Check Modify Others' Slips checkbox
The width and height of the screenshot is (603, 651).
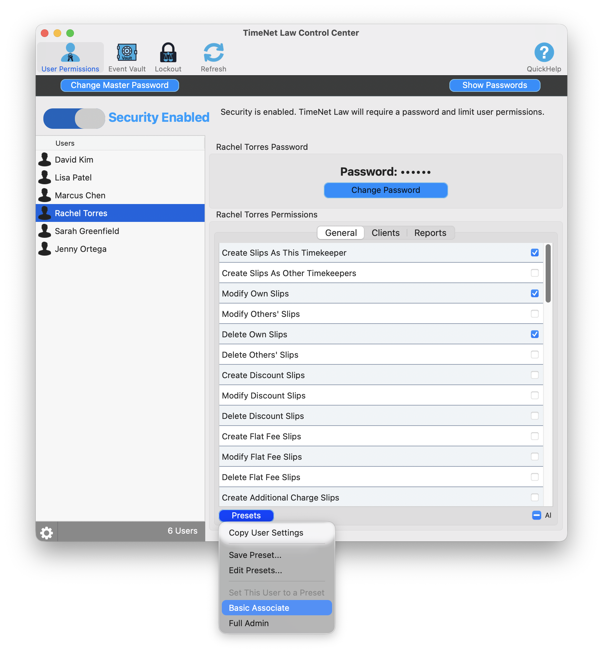pos(534,314)
